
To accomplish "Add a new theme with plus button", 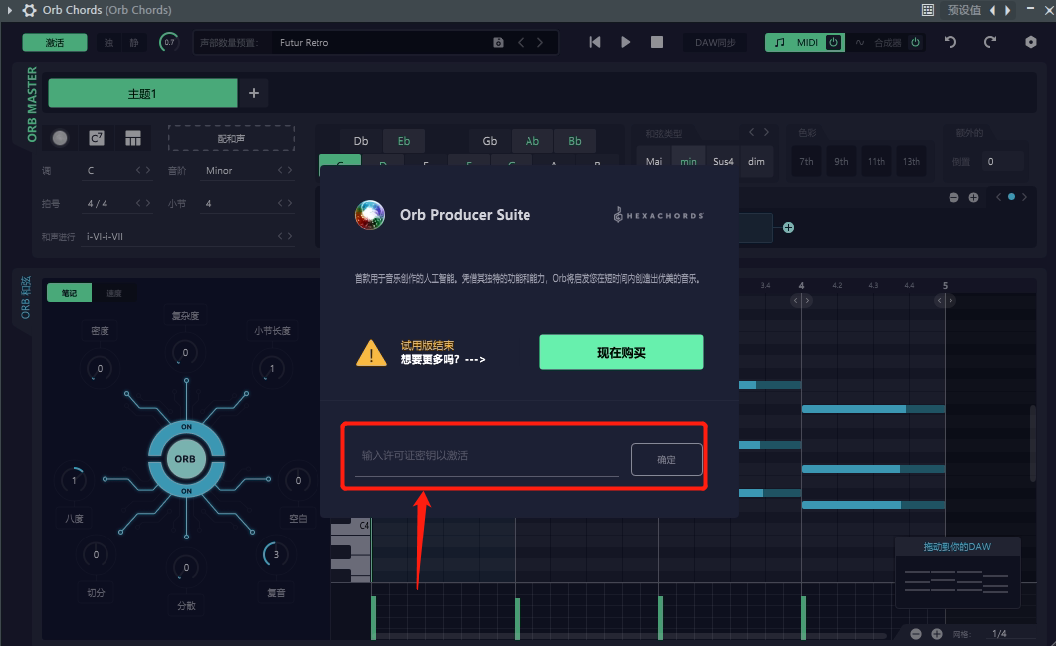I will click(253, 93).
